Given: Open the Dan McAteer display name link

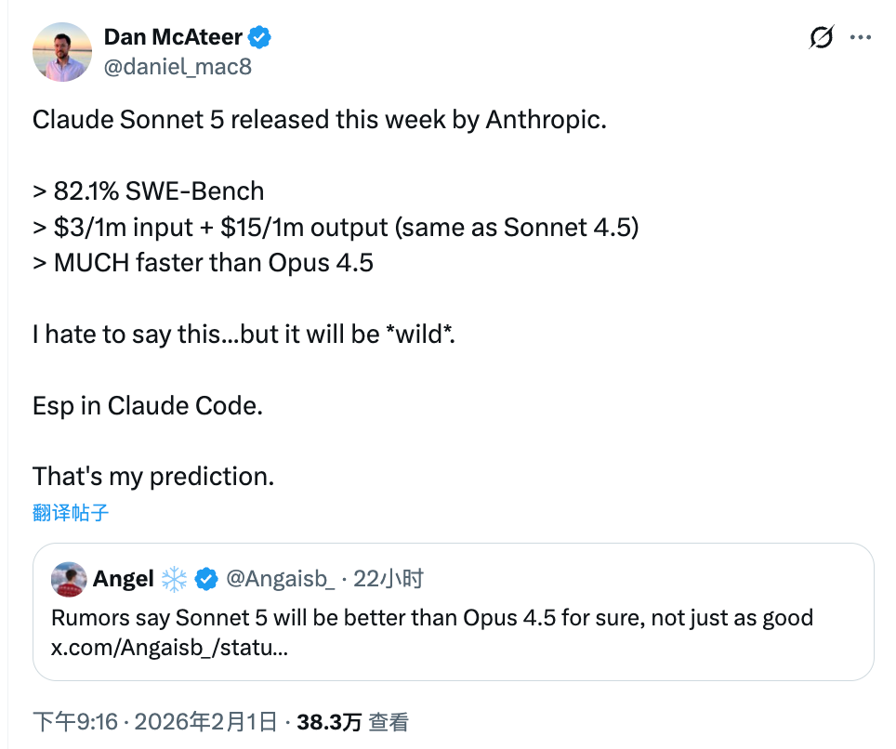Looking at the screenshot, I should [x=173, y=37].
